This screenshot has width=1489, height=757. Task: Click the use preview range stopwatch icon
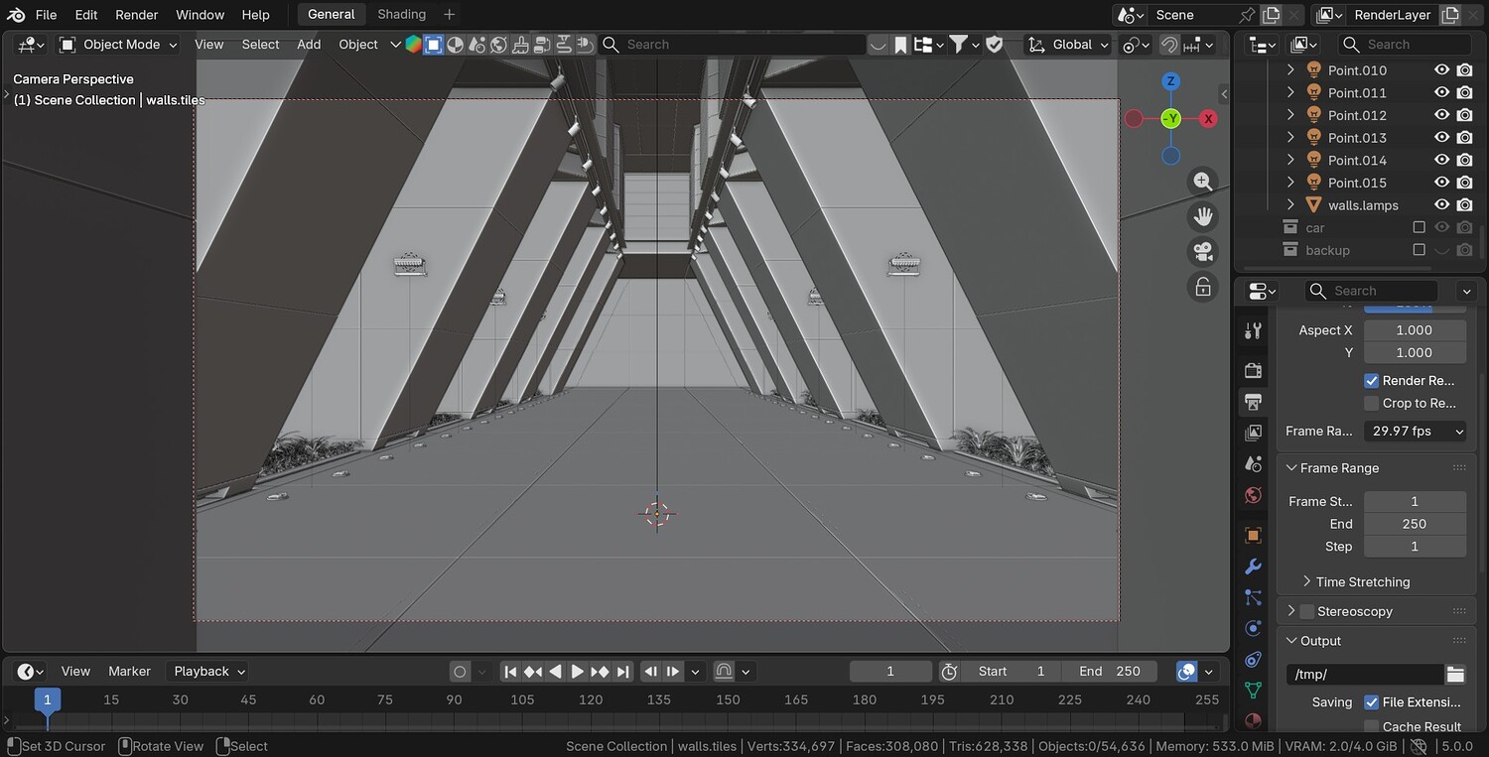pos(949,672)
